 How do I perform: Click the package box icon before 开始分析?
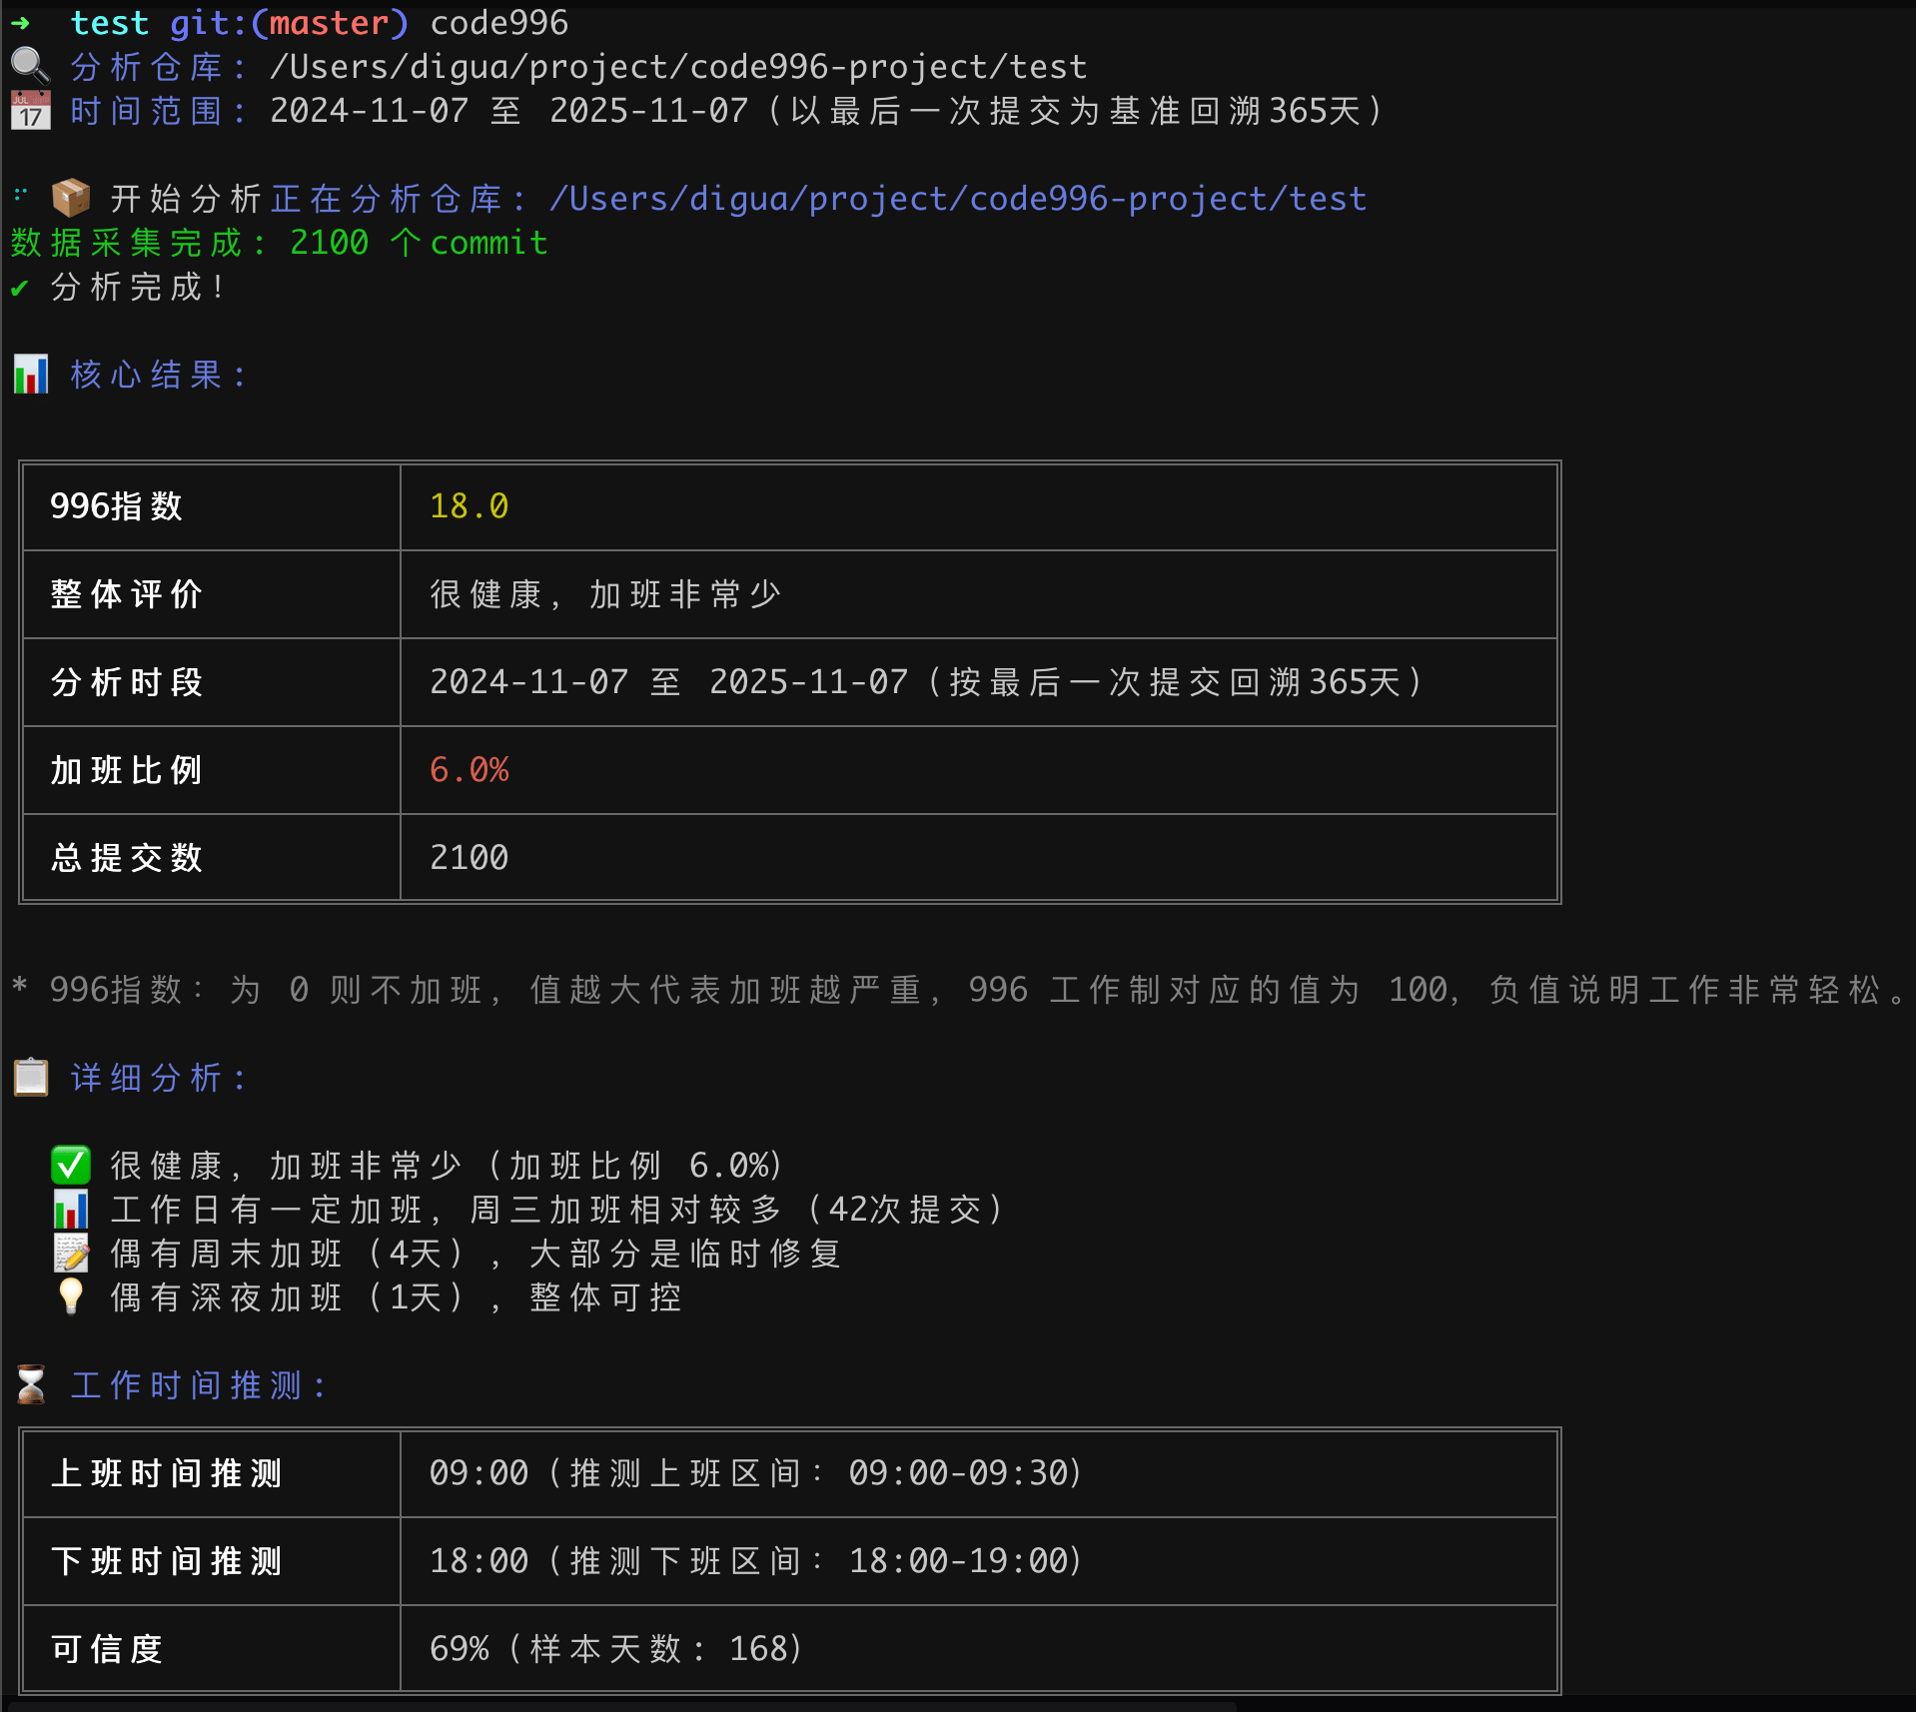71,198
